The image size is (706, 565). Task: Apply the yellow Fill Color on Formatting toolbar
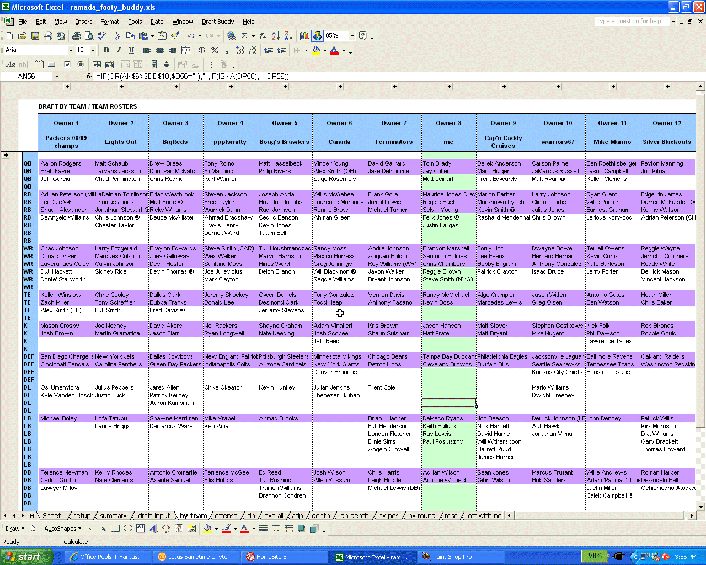(x=316, y=50)
